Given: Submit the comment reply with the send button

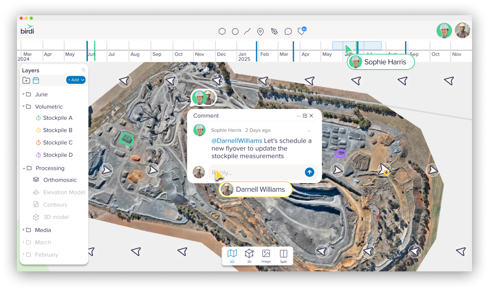Looking at the screenshot, I should point(310,172).
